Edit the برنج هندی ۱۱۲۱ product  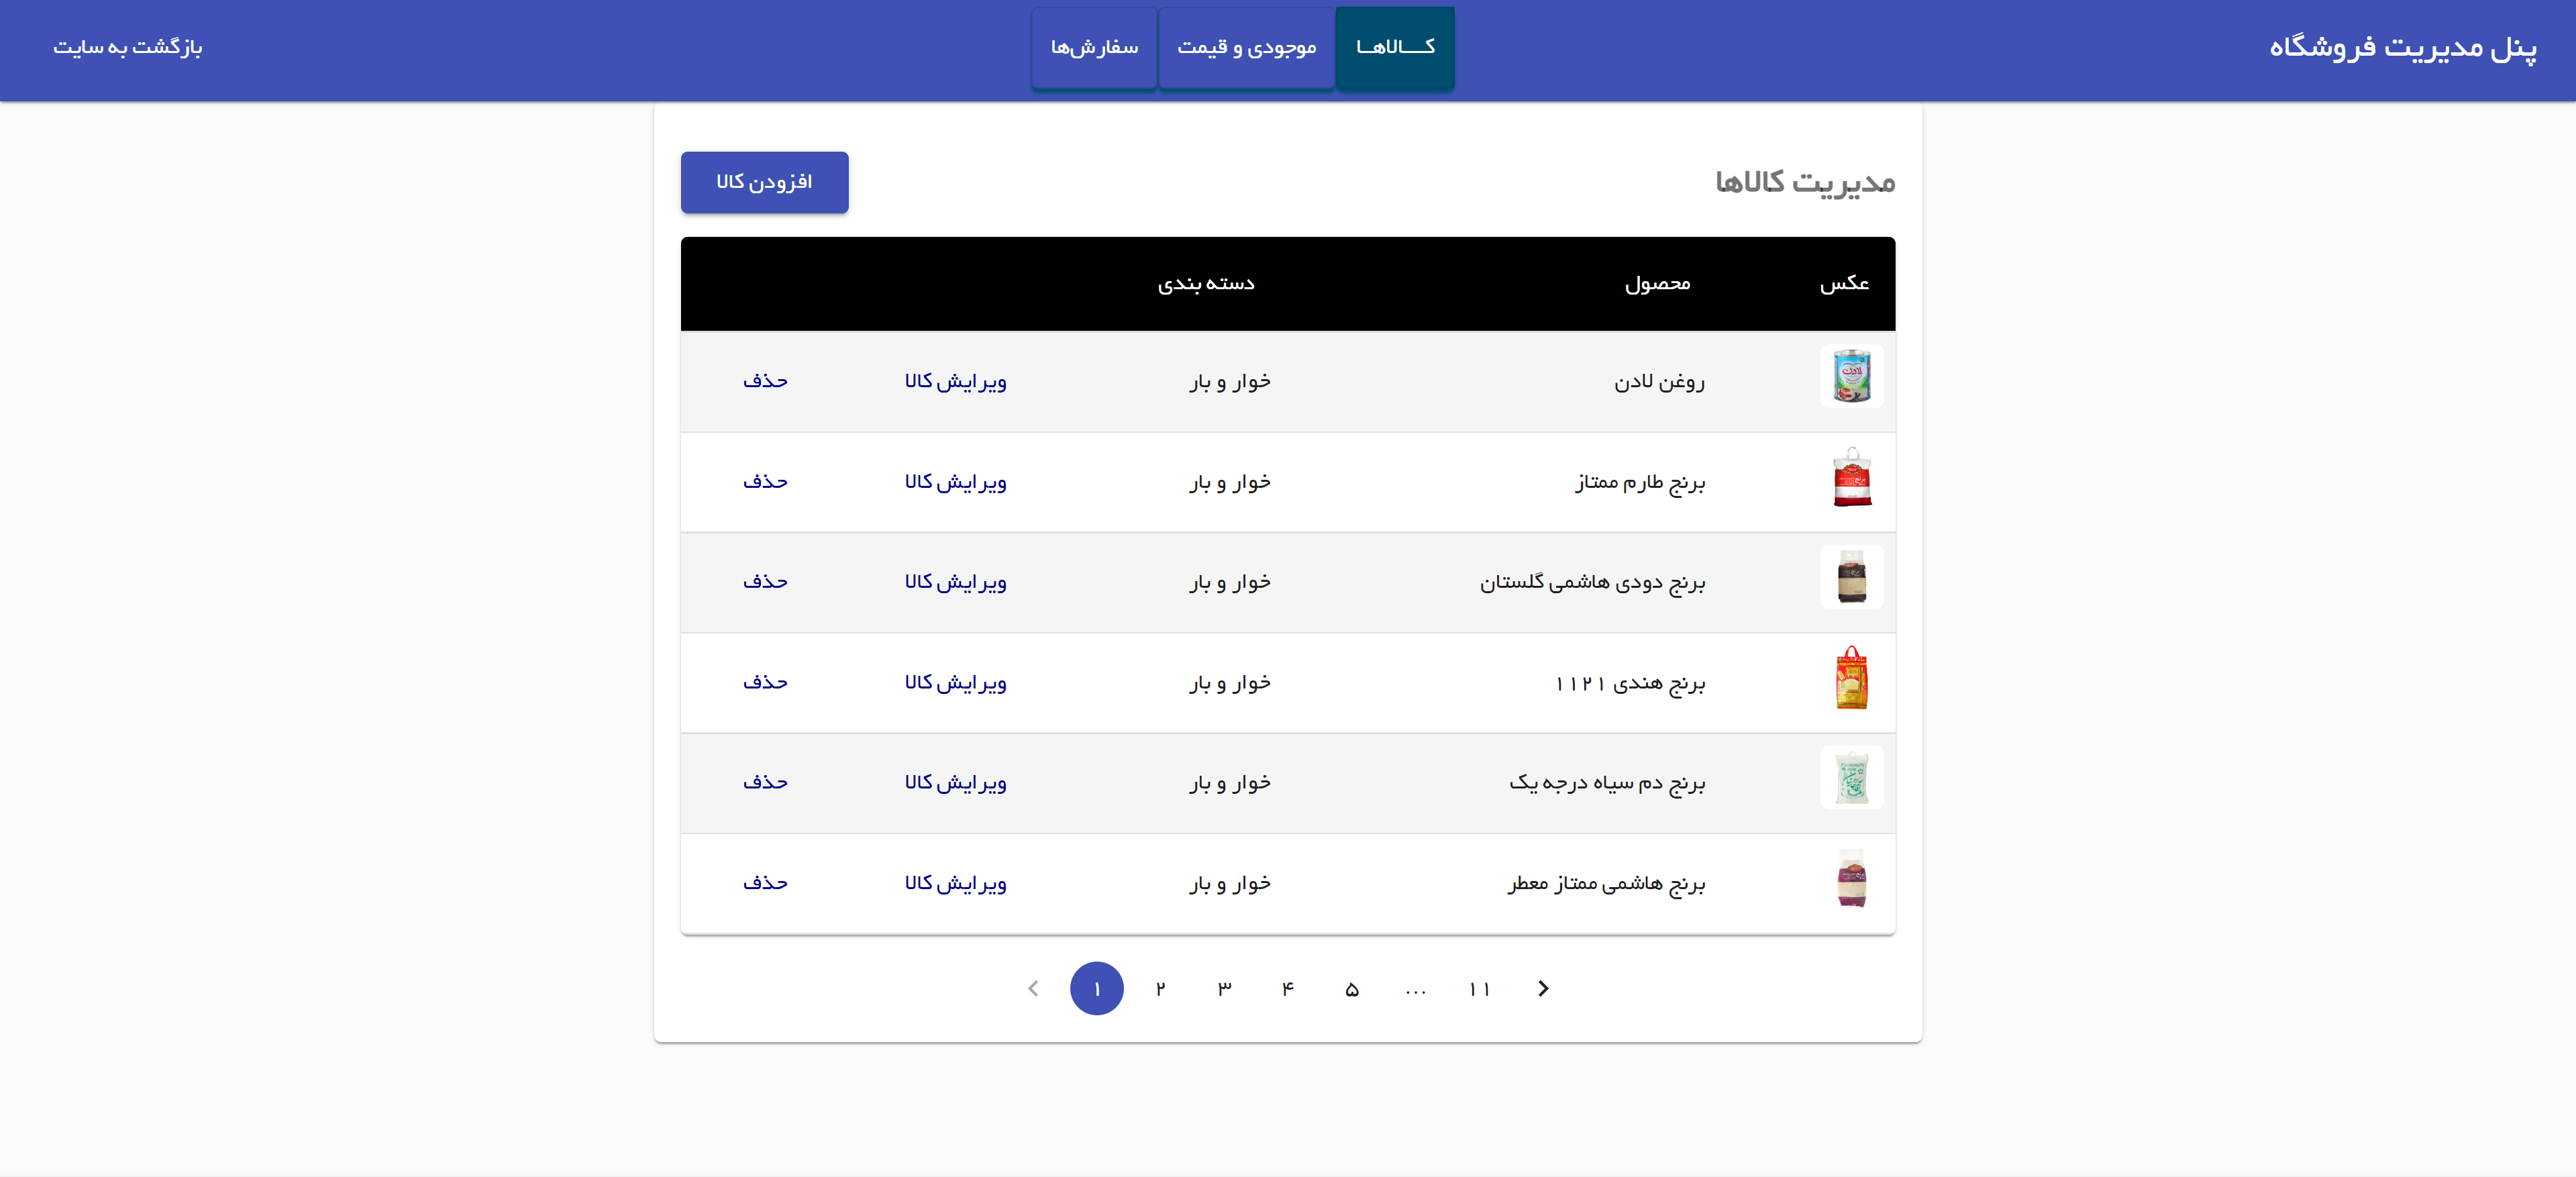coord(955,683)
